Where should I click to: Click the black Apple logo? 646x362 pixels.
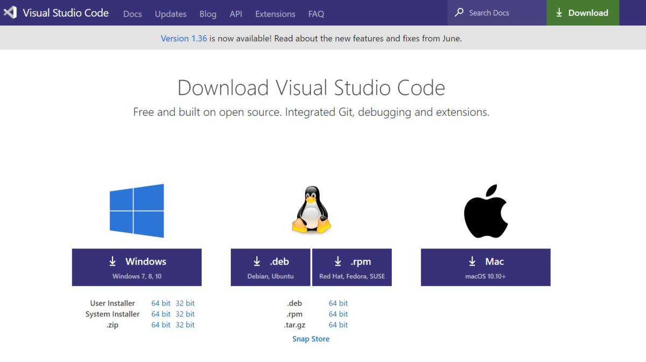486,211
